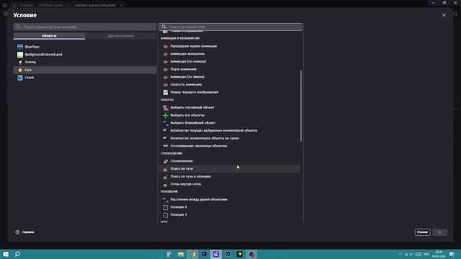The image size is (461, 259).
Task: Click the Отмена cancel button
Action: click(x=423, y=232)
